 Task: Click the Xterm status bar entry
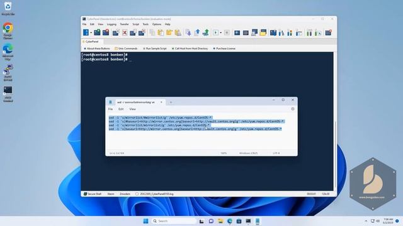tap(111, 194)
